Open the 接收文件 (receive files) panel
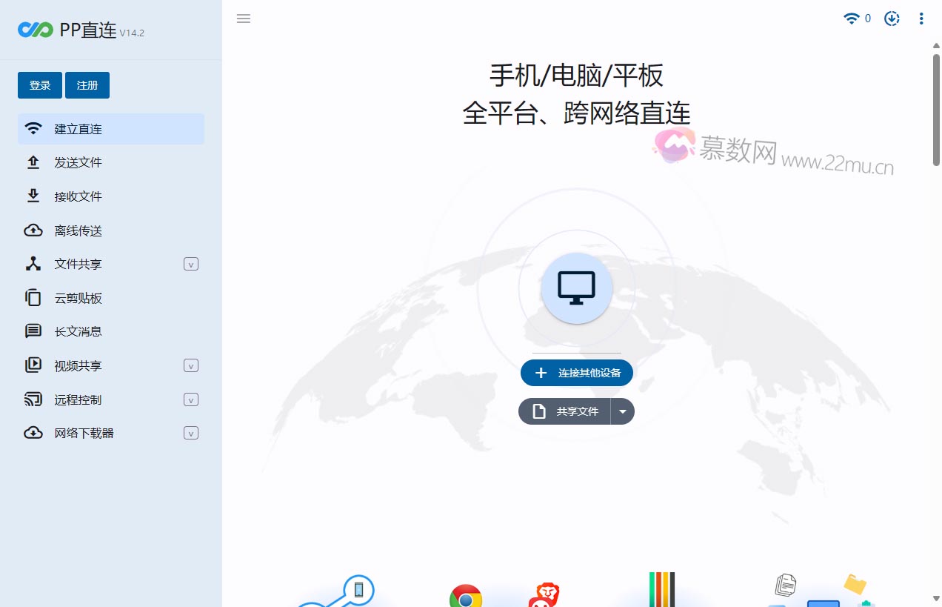This screenshot has height=607, width=942. 78,196
